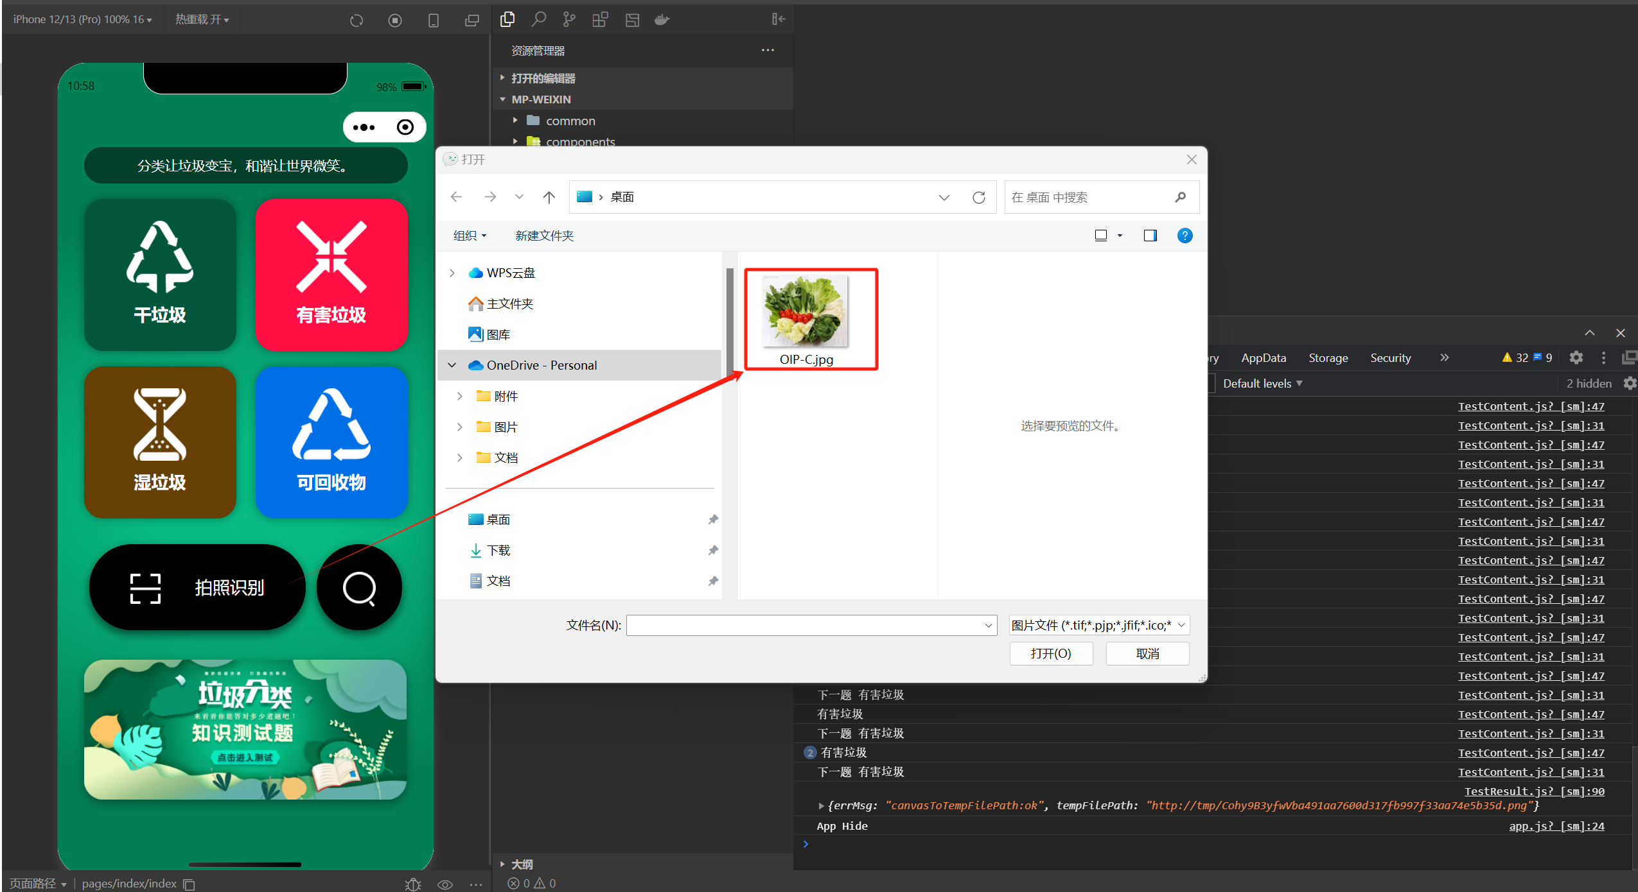The width and height of the screenshot is (1638, 892).
Task: Open the source control branch icon
Action: tap(569, 19)
